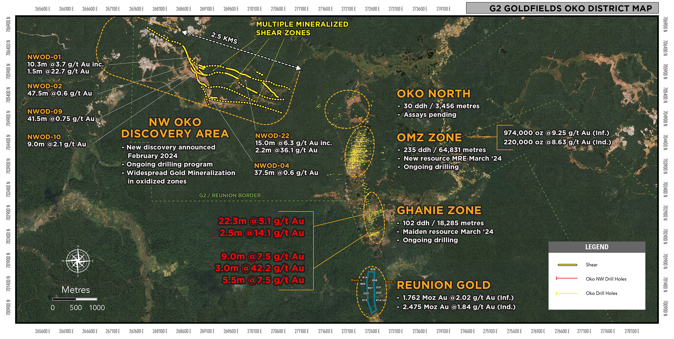
Task: Click the 'R28' label in Reunion block
Action: point(373,269)
